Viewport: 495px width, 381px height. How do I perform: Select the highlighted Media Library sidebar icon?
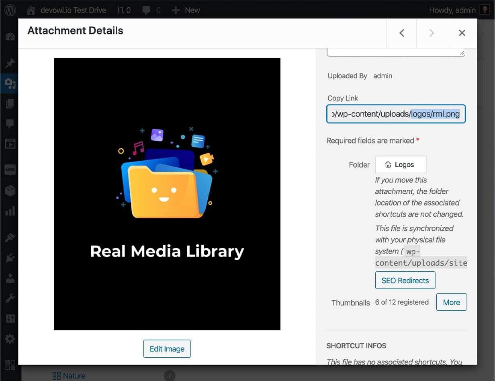pyautogui.click(x=10, y=84)
